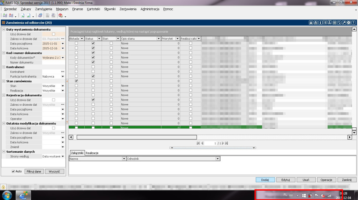Open the Kartoteki menu
The image size is (358, 200).
click(93, 9)
